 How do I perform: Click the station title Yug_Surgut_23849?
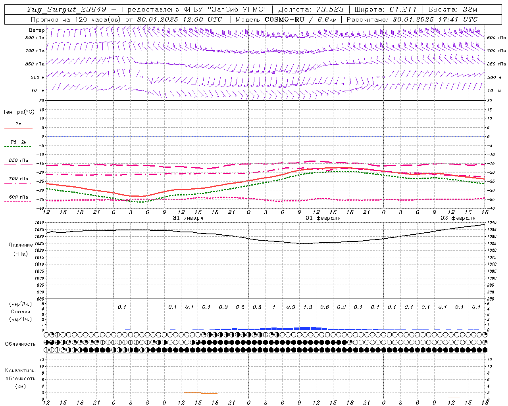click(x=66, y=10)
